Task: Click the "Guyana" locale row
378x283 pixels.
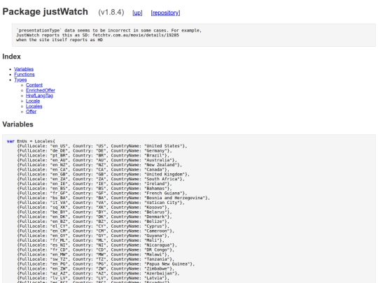Action: click(x=93, y=235)
